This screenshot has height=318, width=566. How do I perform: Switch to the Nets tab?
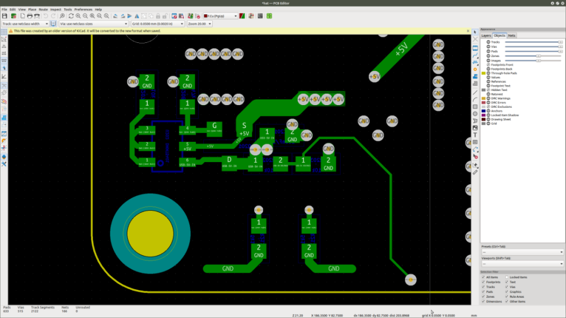pyautogui.click(x=512, y=36)
